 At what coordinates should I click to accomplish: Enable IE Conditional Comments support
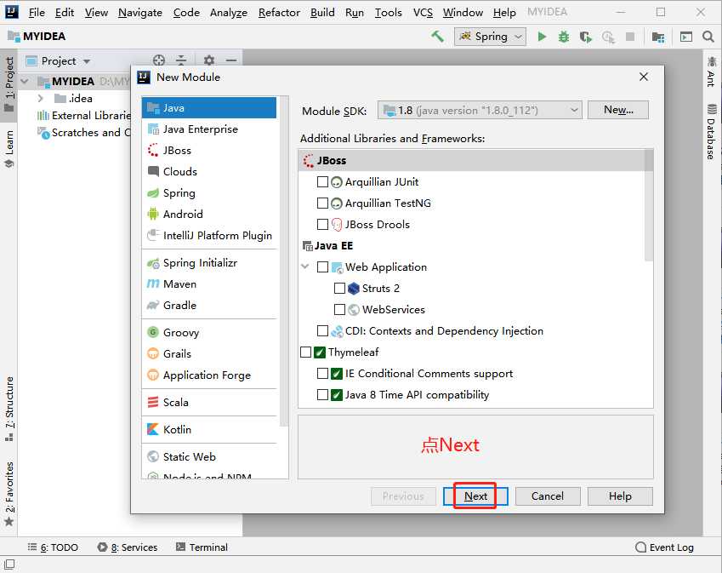322,374
